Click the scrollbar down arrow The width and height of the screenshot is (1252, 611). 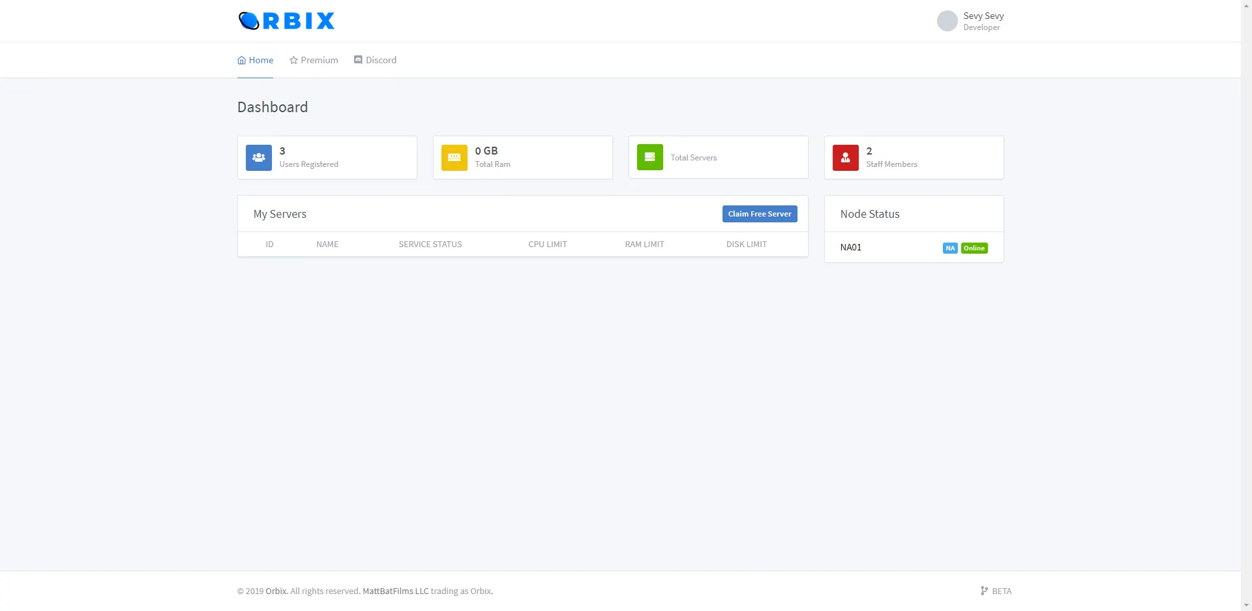(x=1246, y=605)
